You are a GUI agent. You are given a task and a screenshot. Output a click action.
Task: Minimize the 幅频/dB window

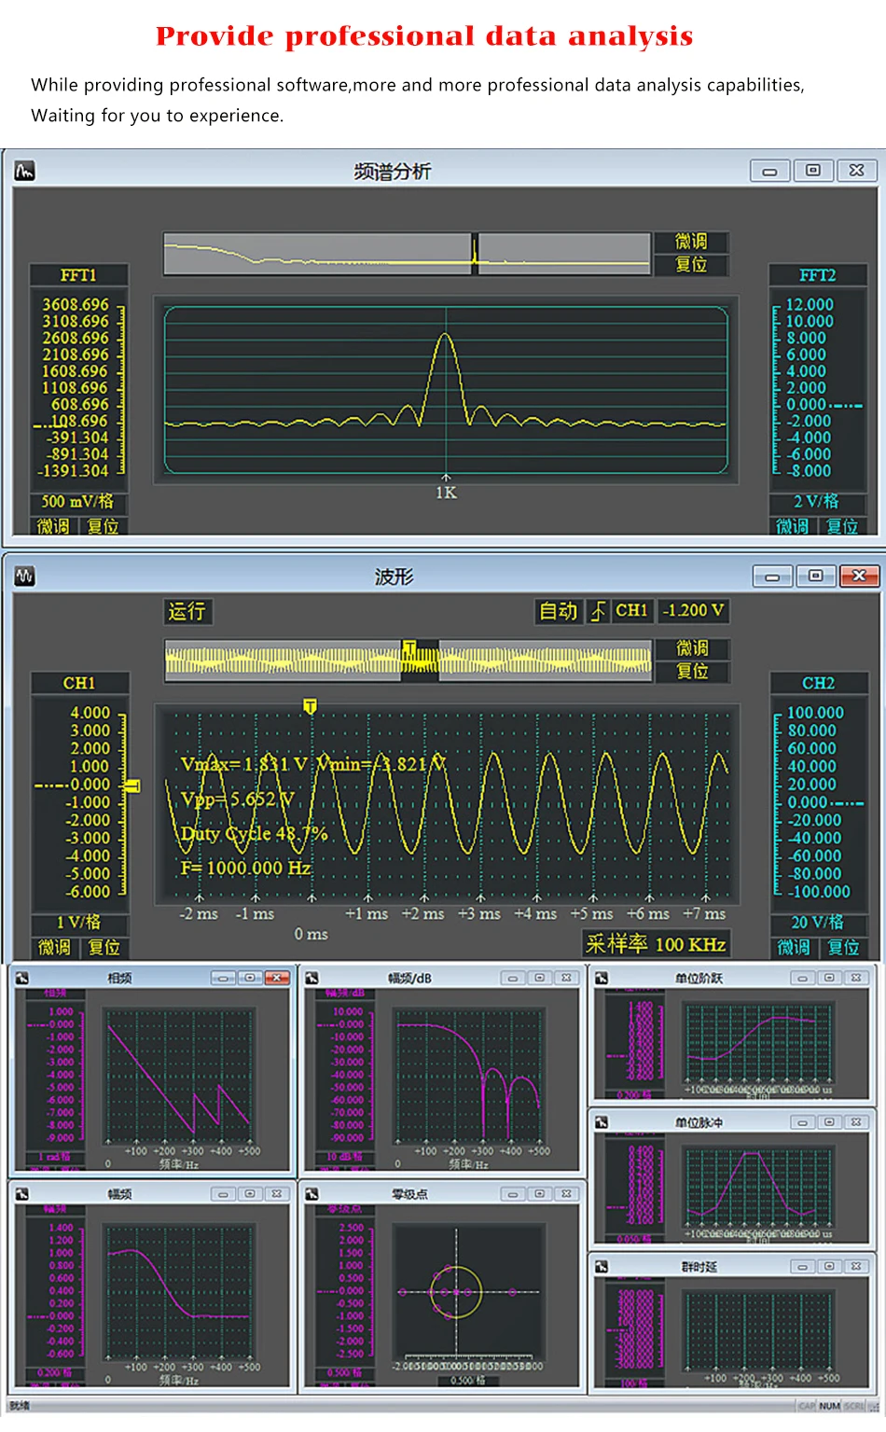pyautogui.click(x=513, y=978)
